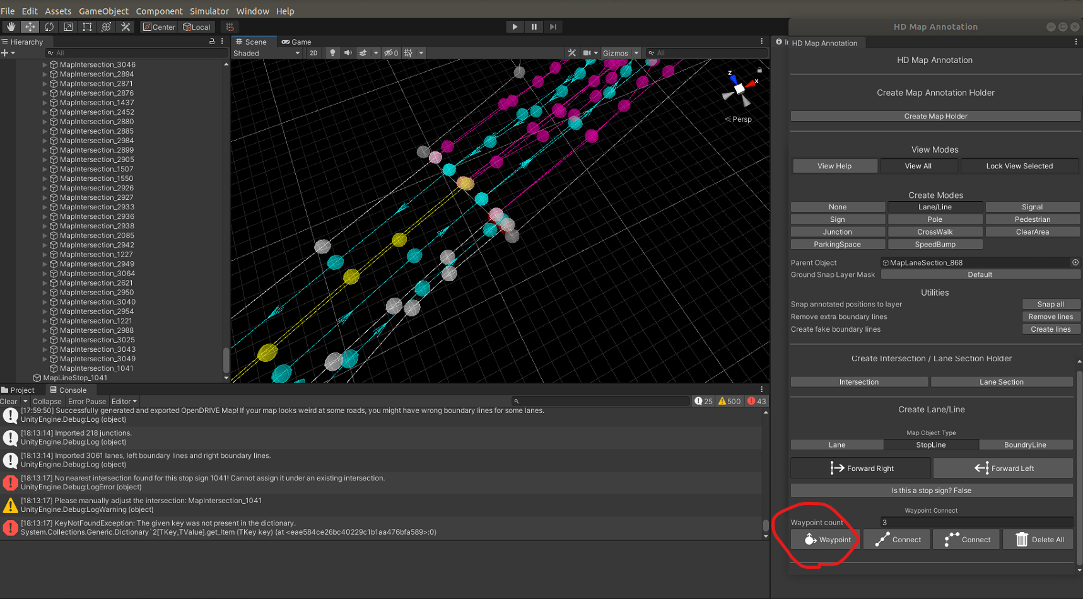Click the first Connect waypoints button
The width and height of the screenshot is (1083, 599).
click(x=896, y=539)
